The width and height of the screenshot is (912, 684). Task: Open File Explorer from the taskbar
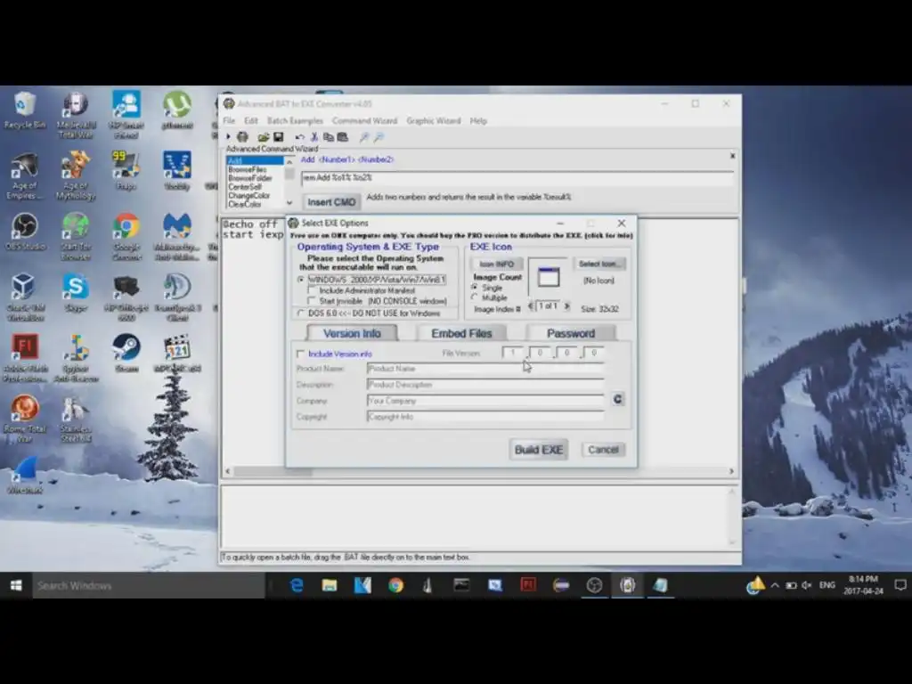(330, 585)
